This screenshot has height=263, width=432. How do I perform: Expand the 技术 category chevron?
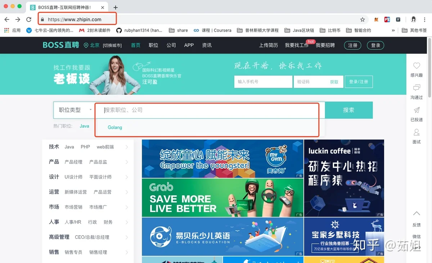(x=127, y=147)
